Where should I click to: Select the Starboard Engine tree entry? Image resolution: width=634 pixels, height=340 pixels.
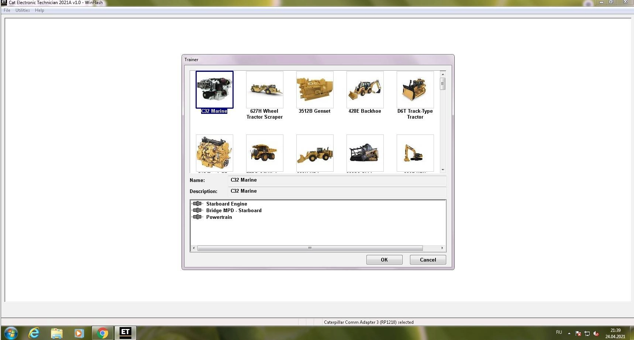[227, 204]
